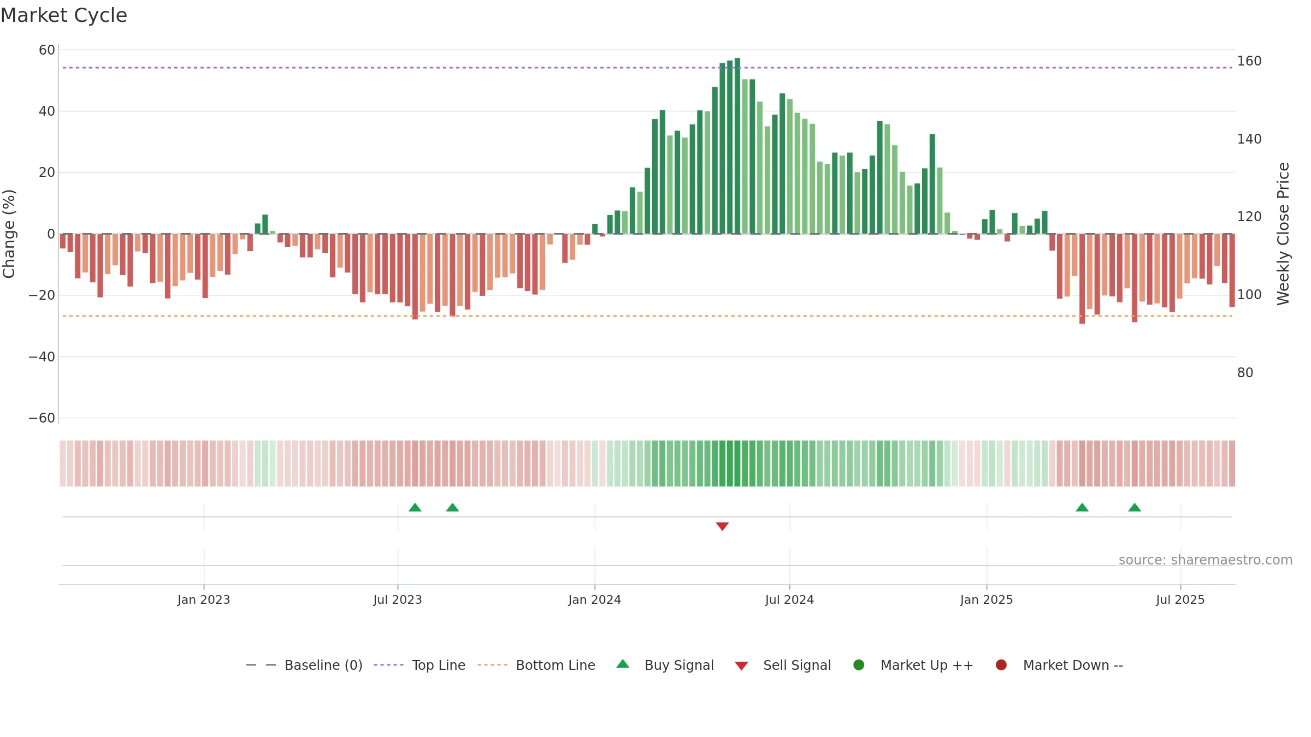This screenshot has width=1311, height=737.
Task: Click the Weekly Close Price axis title
Action: tap(1283, 234)
